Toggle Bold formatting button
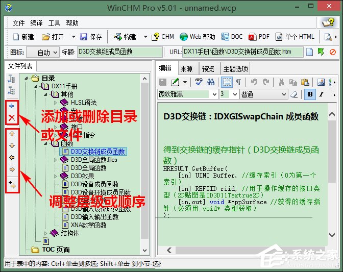The width and height of the screenshot is (343, 272). click(x=310, y=94)
